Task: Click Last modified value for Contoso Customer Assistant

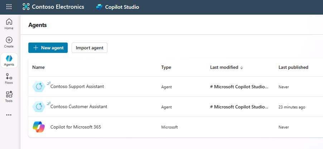Action: pyautogui.click(x=239, y=107)
